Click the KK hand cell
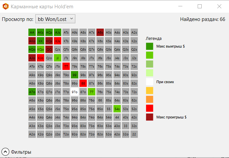The image size is (229, 158). click(x=40, y=41)
